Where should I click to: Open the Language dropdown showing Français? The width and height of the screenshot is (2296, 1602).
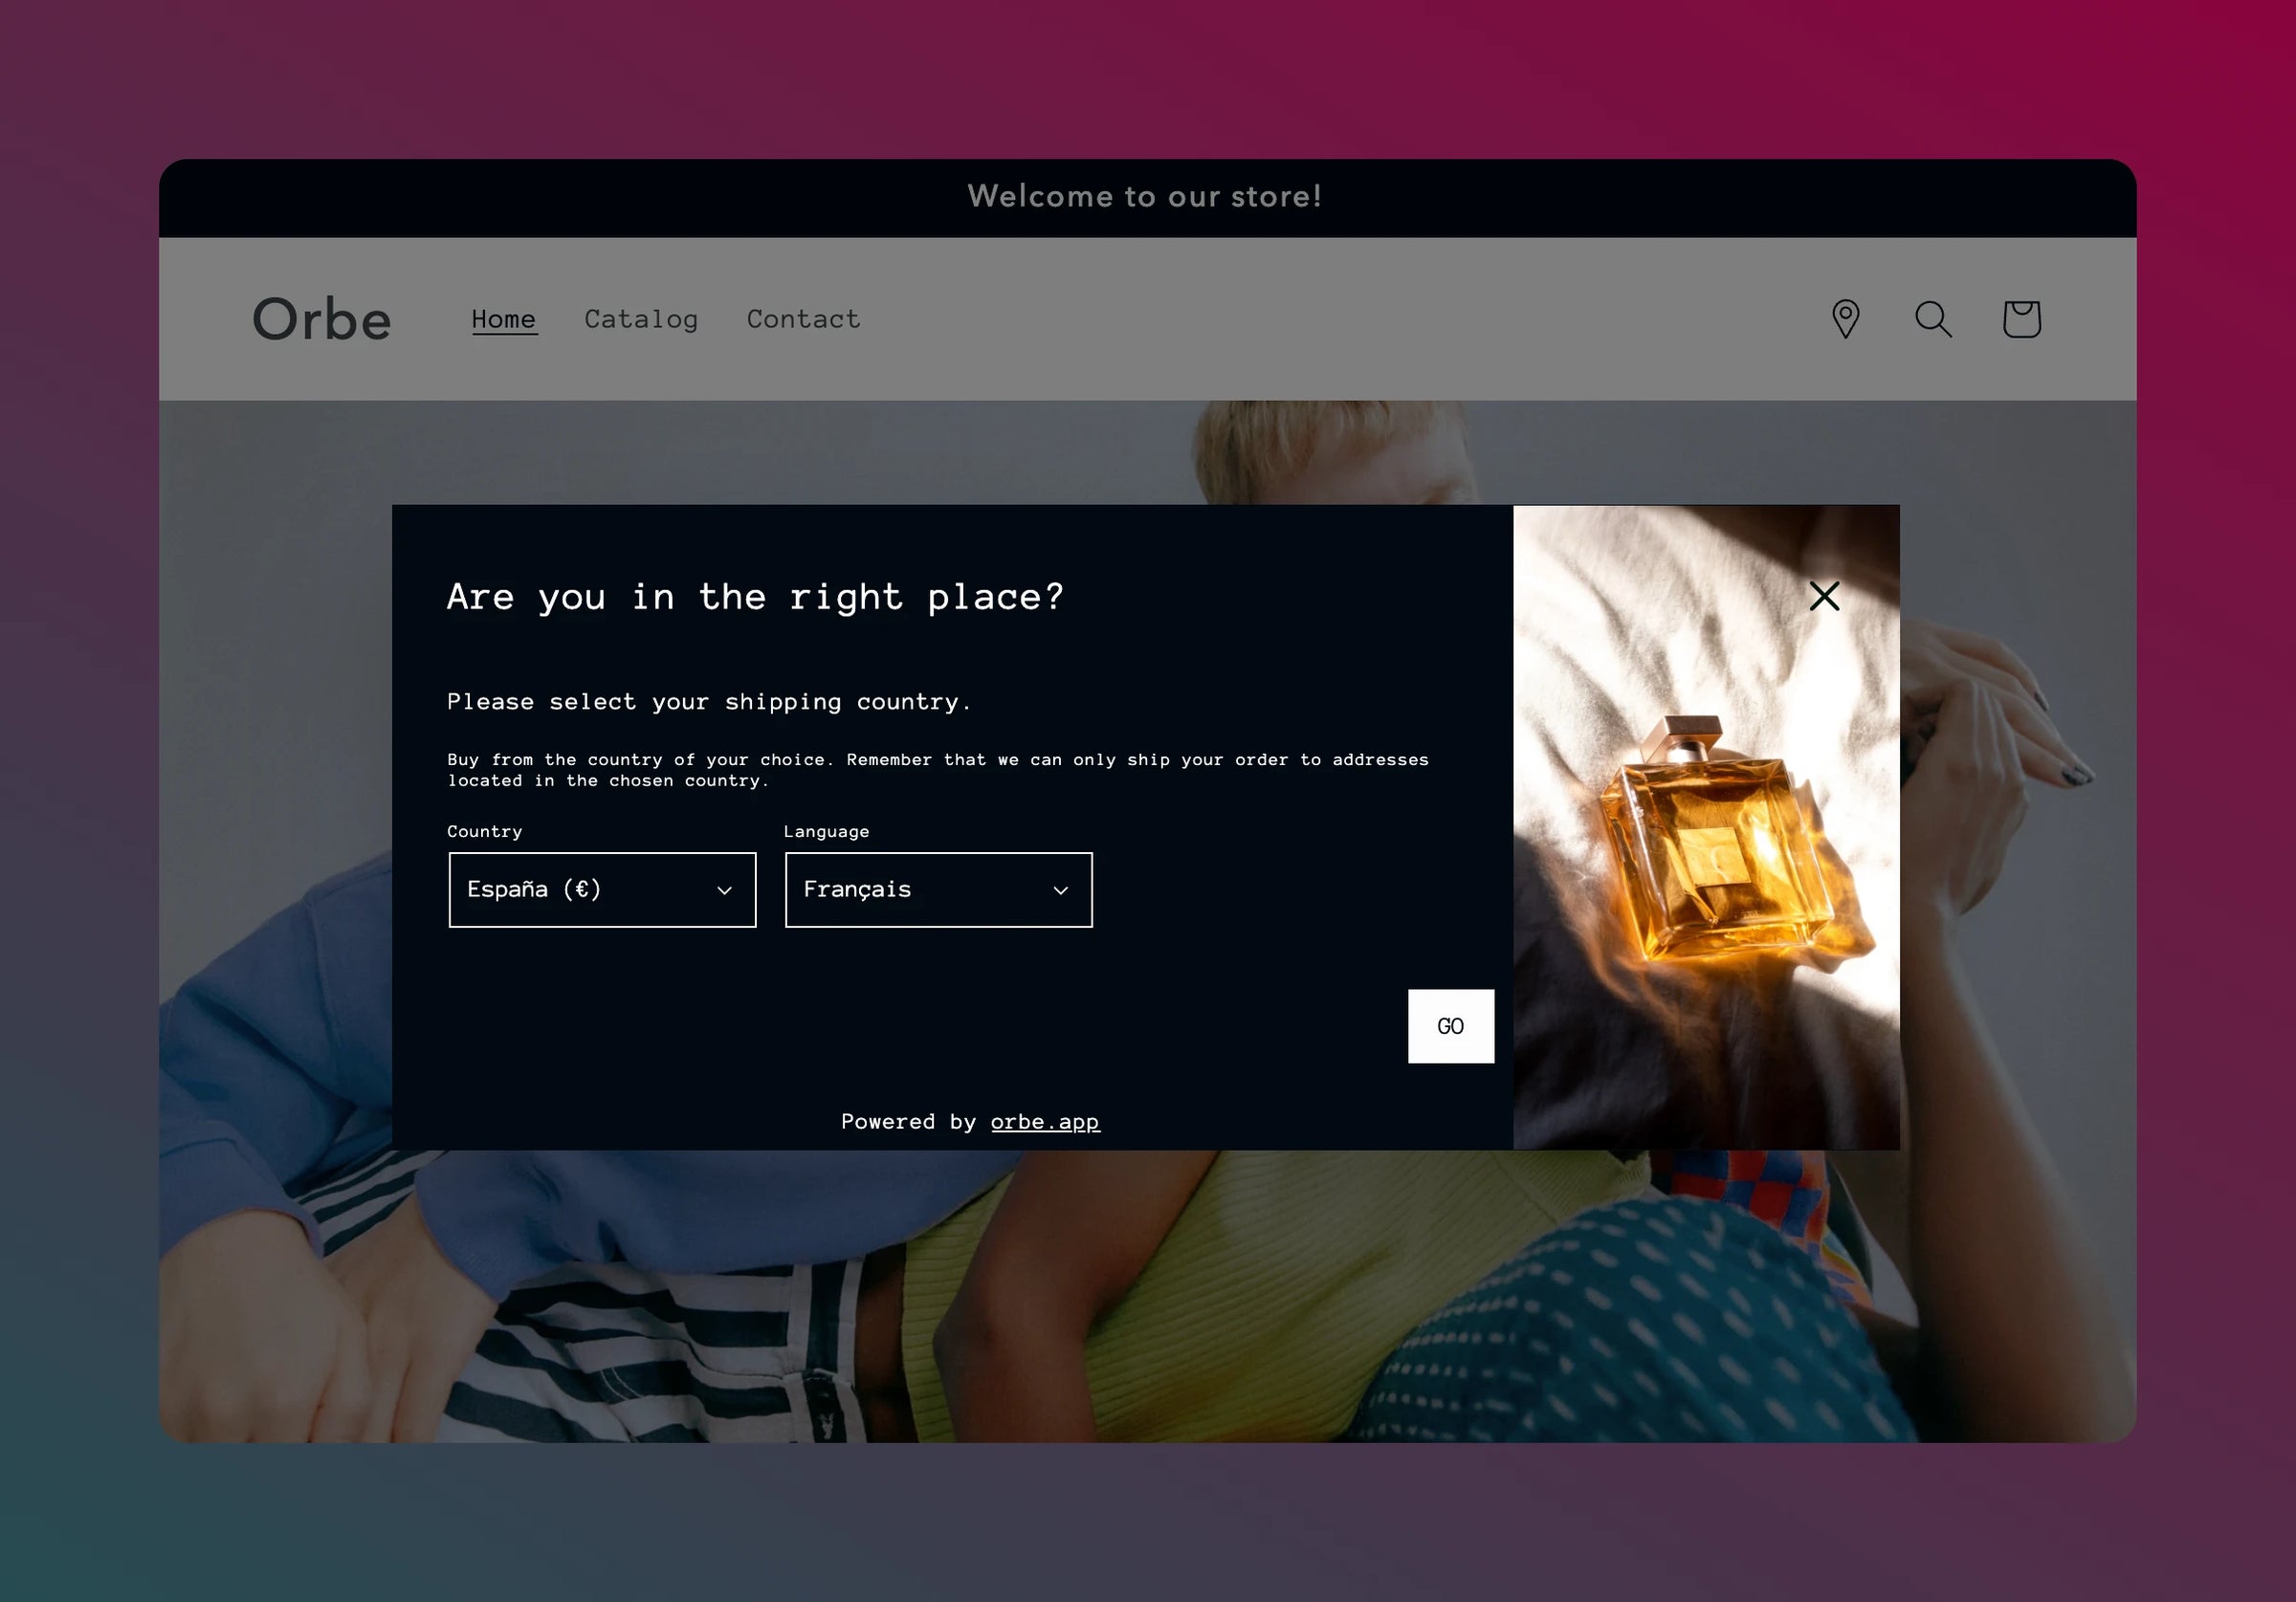tap(938, 890)
